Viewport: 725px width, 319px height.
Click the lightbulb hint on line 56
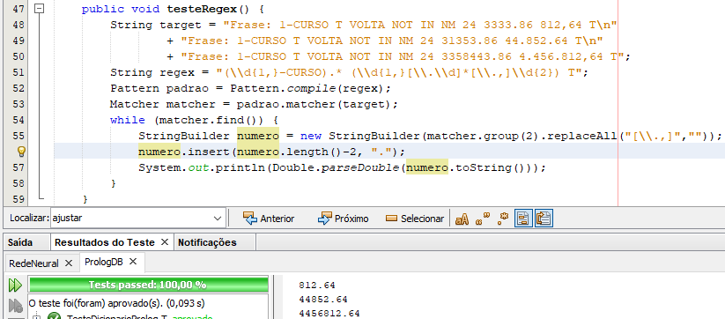coord(21,152)
